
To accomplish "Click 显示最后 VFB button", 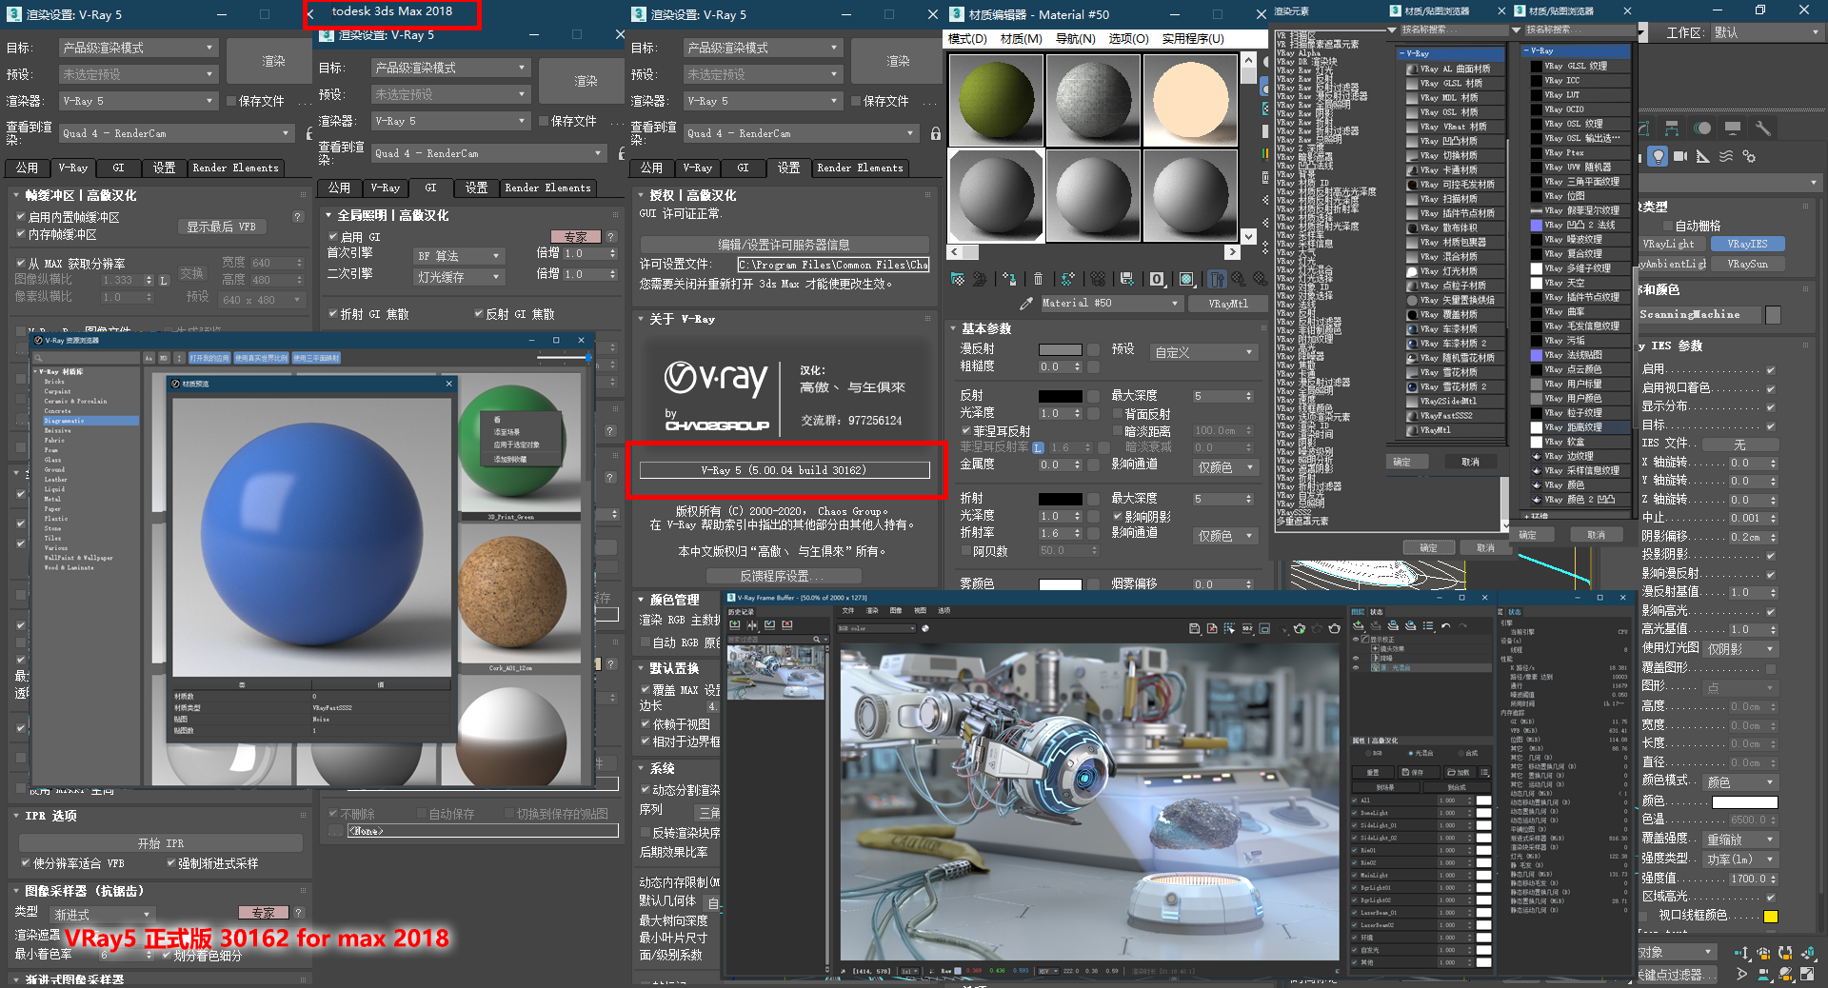I will click(x=222, y=227).
